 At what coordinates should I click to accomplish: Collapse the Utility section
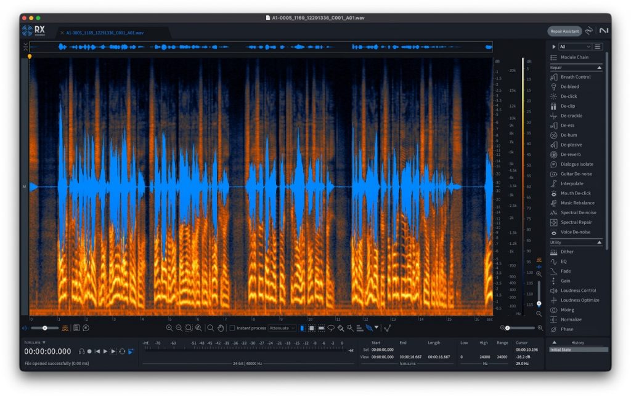[599, 243]
